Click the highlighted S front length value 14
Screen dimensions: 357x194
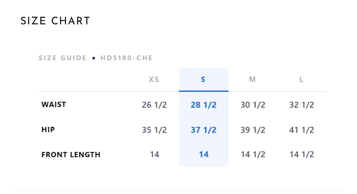pyautogui.click(x=204, y=155)
